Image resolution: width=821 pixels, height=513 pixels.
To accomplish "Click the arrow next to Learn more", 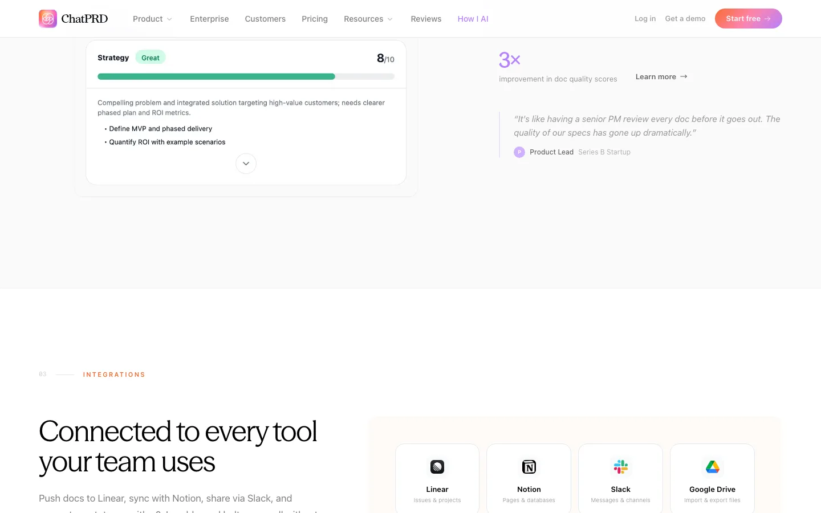I will click(684, 76).
